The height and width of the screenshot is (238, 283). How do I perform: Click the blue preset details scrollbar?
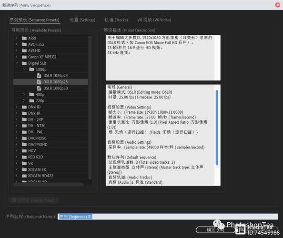click(x=217, y=128)
